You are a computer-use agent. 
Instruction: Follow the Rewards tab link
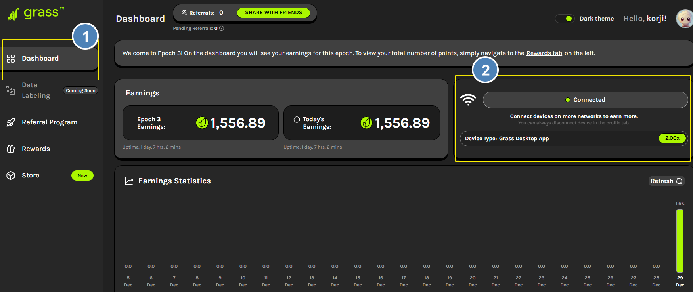(x=544, y=53)
